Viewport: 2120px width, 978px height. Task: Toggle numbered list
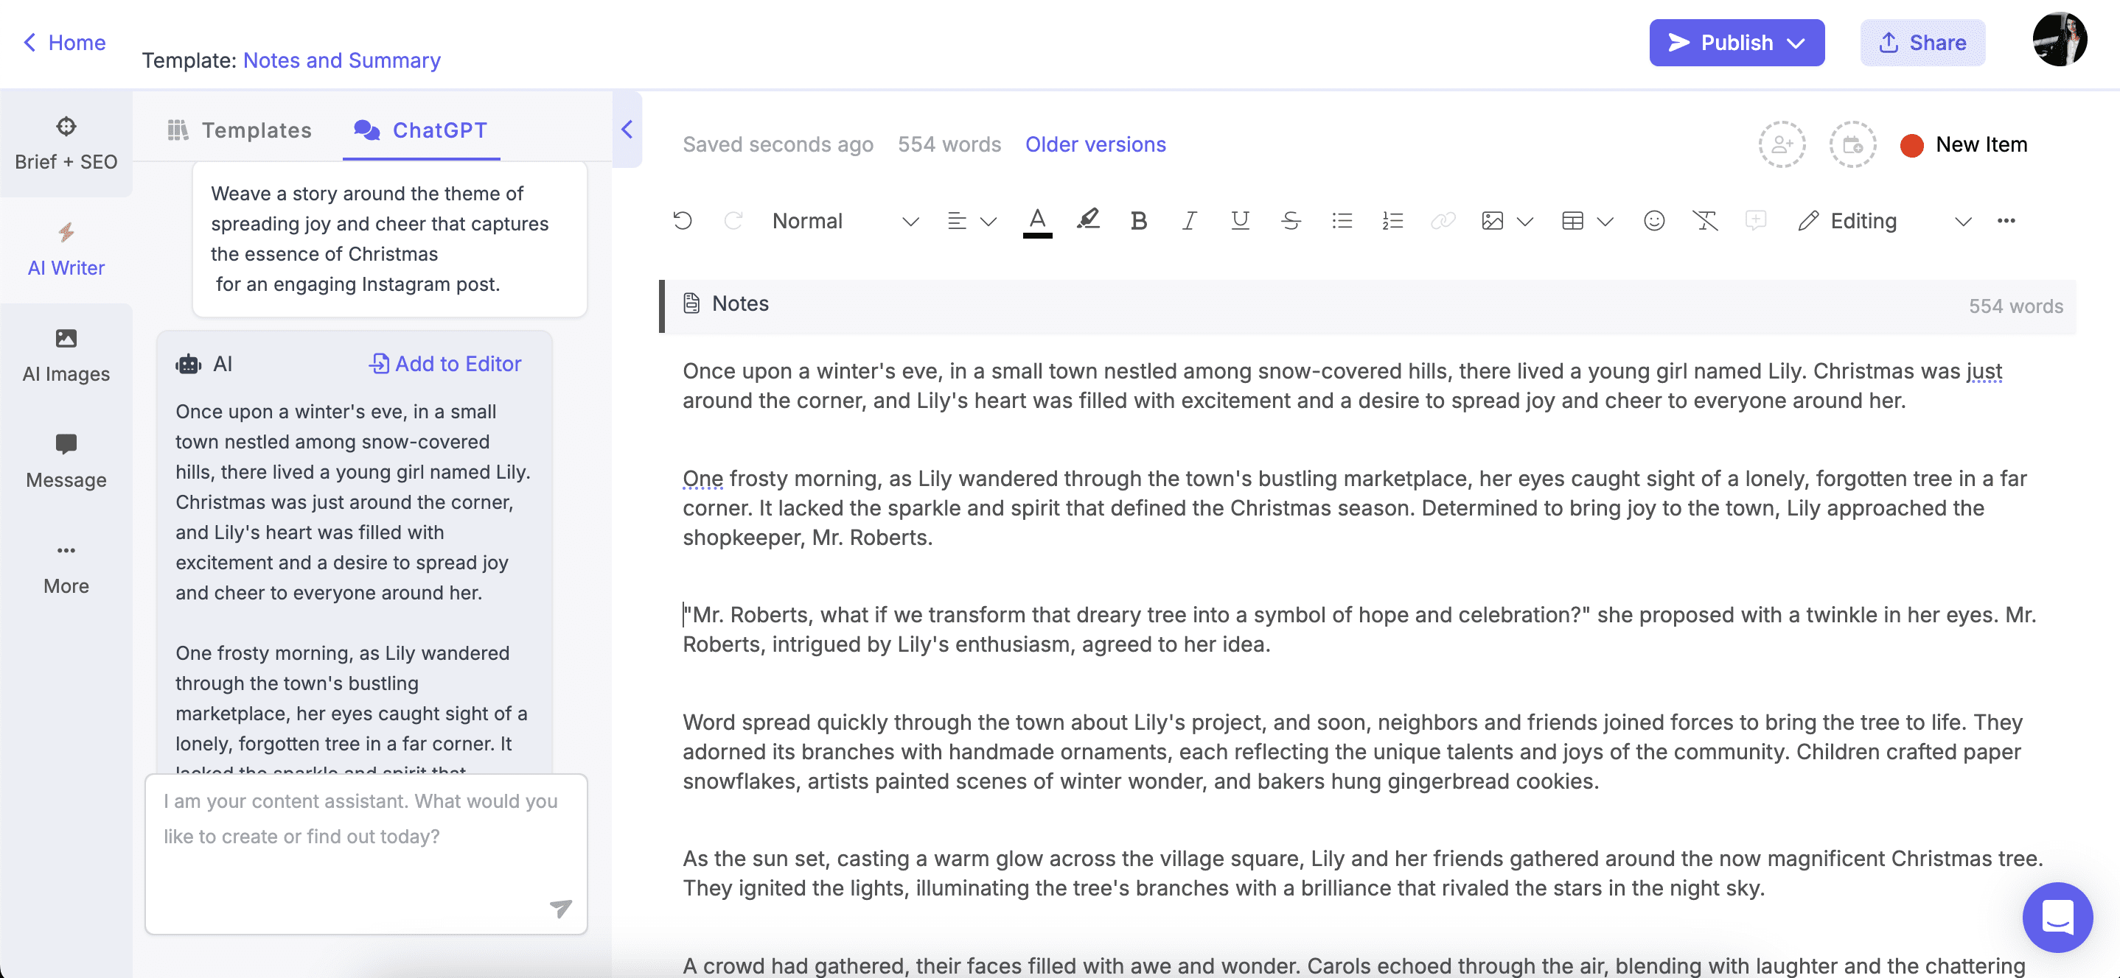pyautogui.click(x=1392, y=220)
